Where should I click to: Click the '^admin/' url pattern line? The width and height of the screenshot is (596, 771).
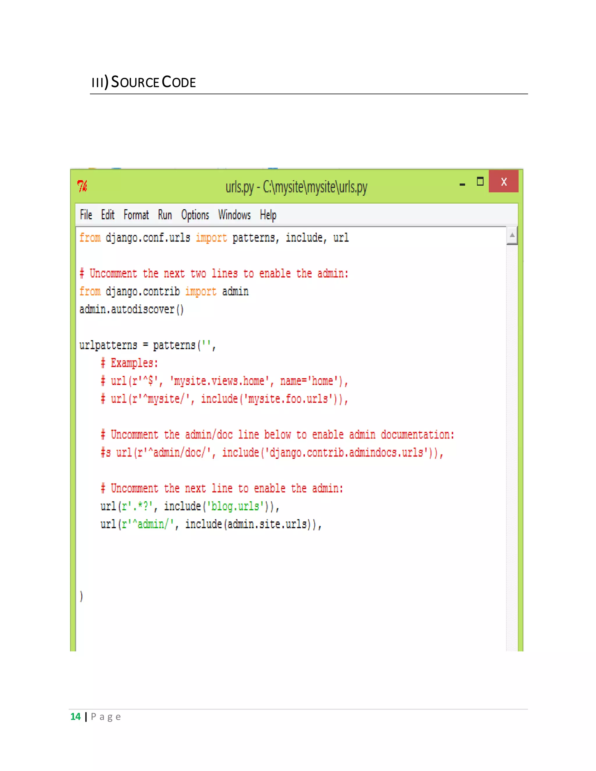tap(211, 524)
